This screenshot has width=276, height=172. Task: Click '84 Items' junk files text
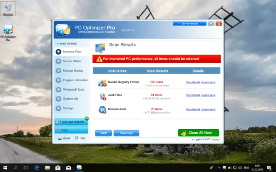click(x=157, y=95)
